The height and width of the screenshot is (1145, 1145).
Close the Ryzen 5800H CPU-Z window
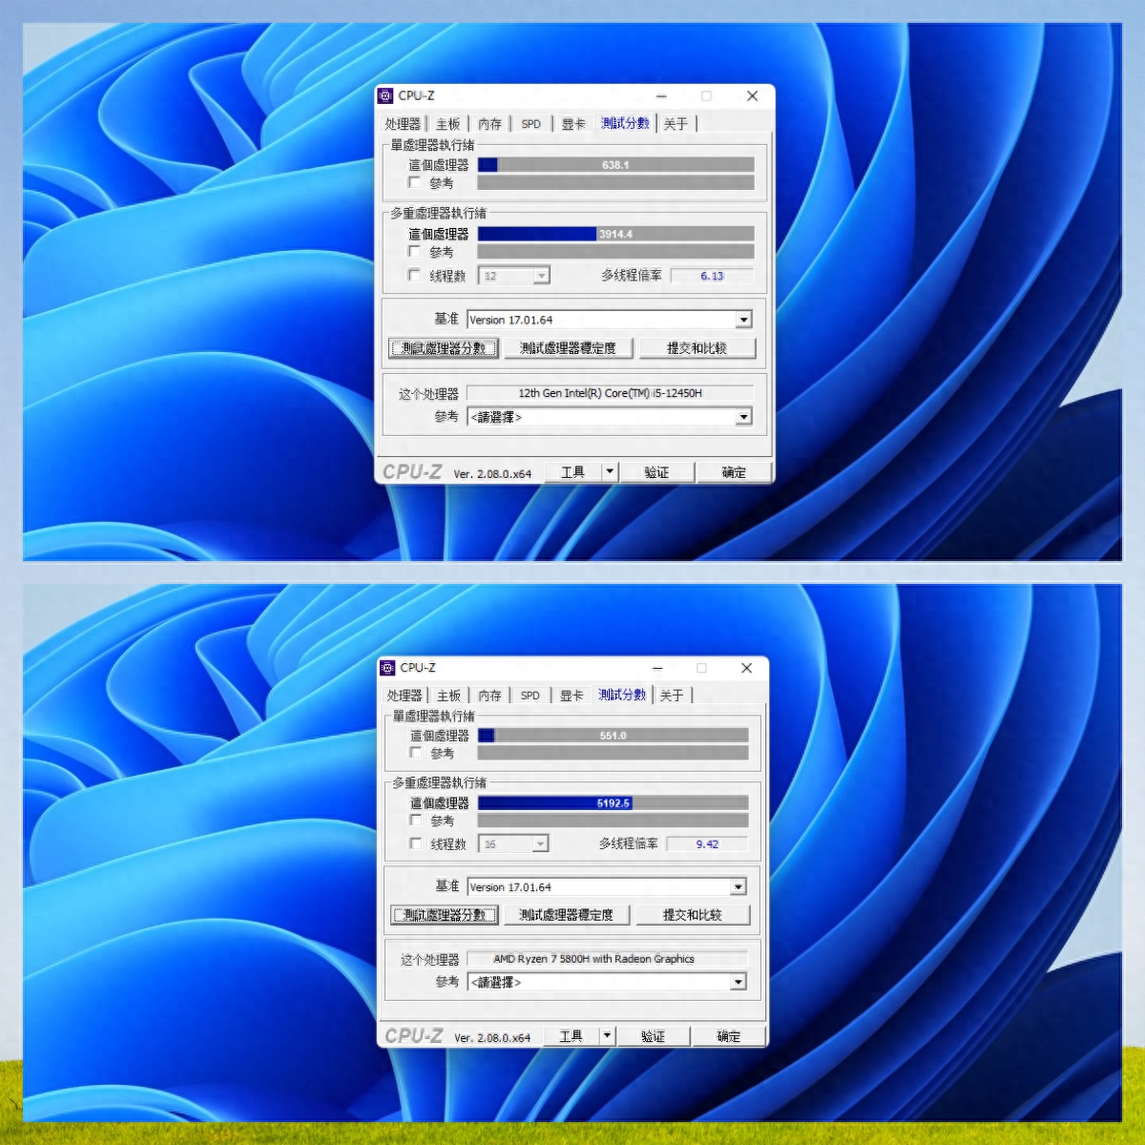coord(746,668)
